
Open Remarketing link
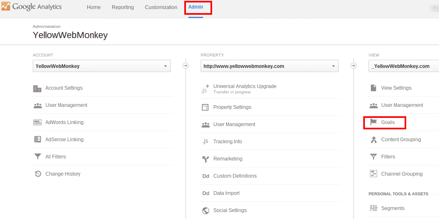tap(228, 158)
